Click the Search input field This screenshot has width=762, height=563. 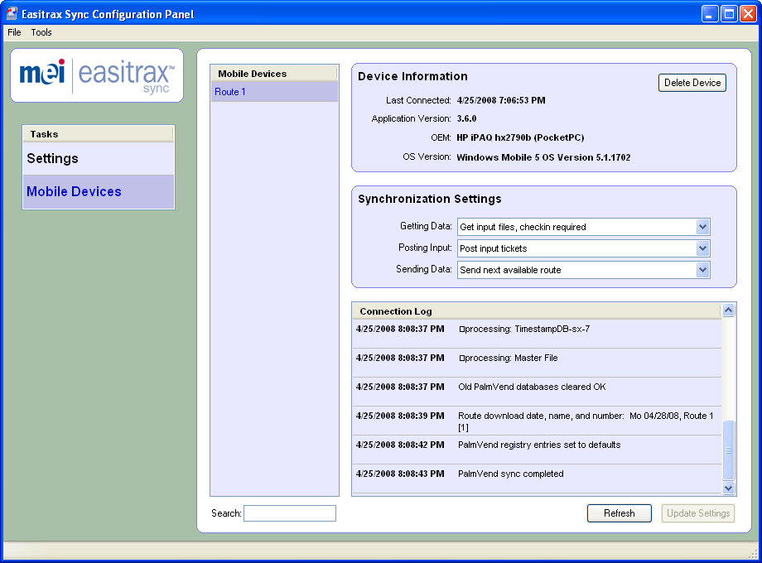point(290,513)
